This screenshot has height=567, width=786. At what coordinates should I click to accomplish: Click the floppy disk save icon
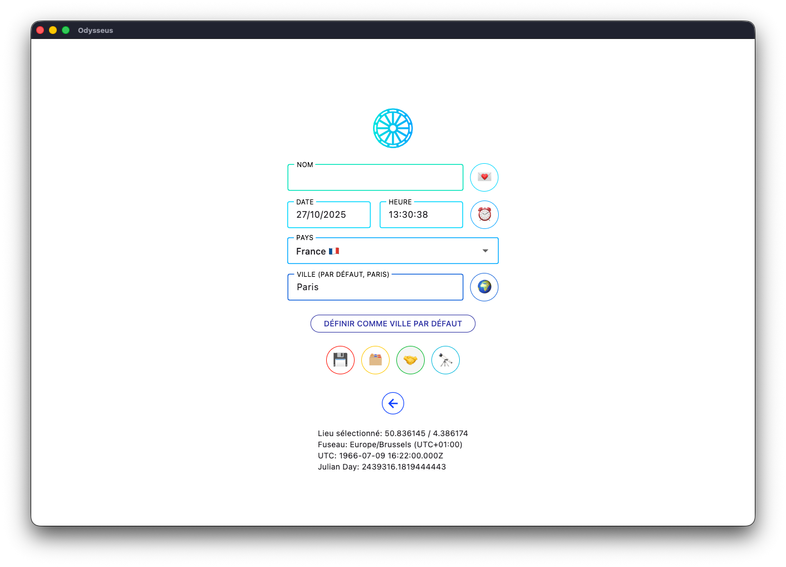coord(340,360)
